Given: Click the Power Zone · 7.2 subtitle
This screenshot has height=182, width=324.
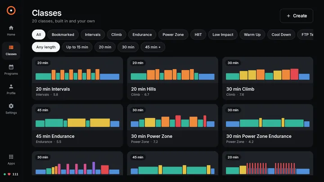Looking at the screenshot, I should (x=144, y=142).
